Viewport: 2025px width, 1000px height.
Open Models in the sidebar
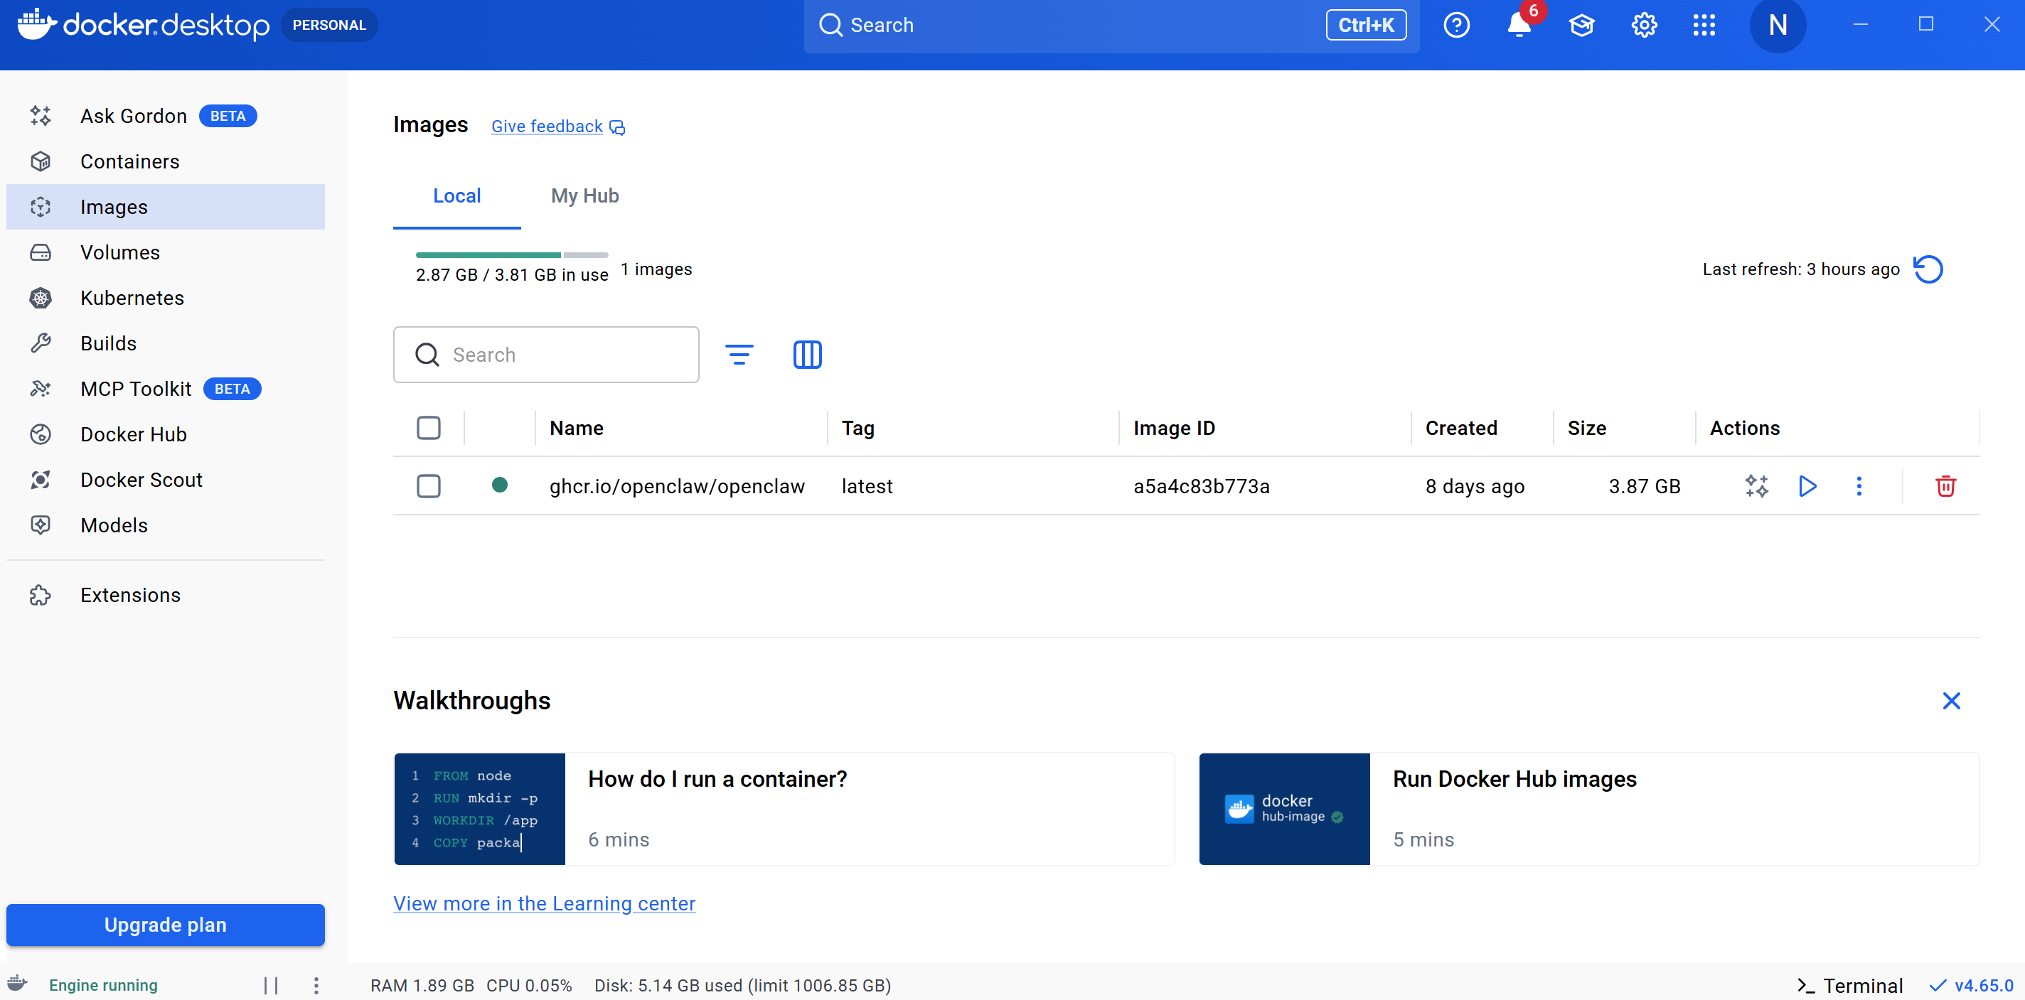[165, 527]
